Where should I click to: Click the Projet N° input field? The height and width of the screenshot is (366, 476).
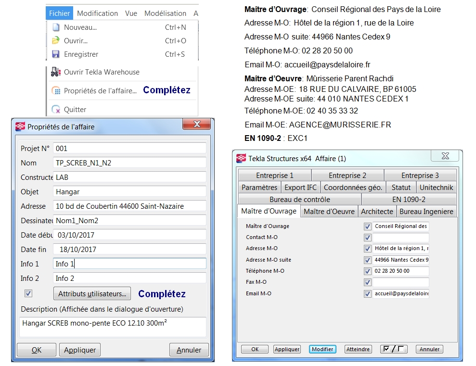pos(129,148)
